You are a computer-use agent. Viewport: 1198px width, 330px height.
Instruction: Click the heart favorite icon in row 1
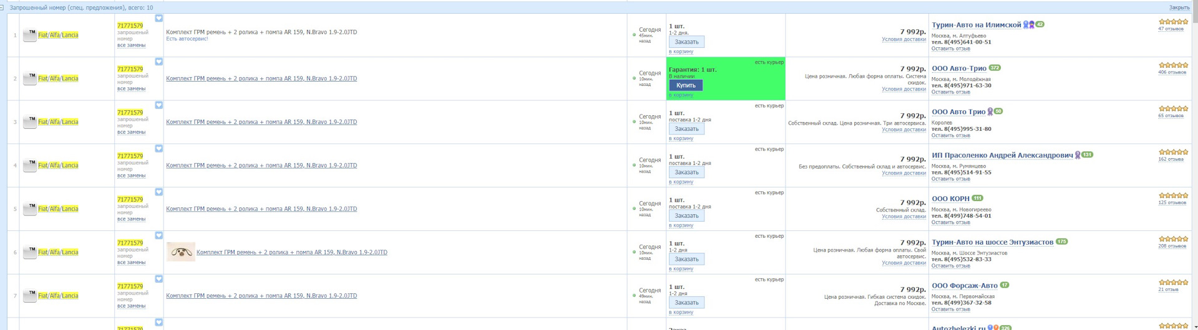pos(158,19)
